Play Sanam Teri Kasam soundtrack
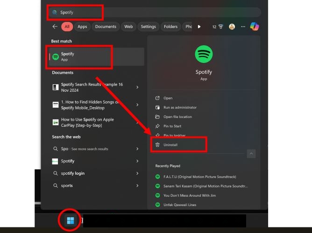 [206, 186]
